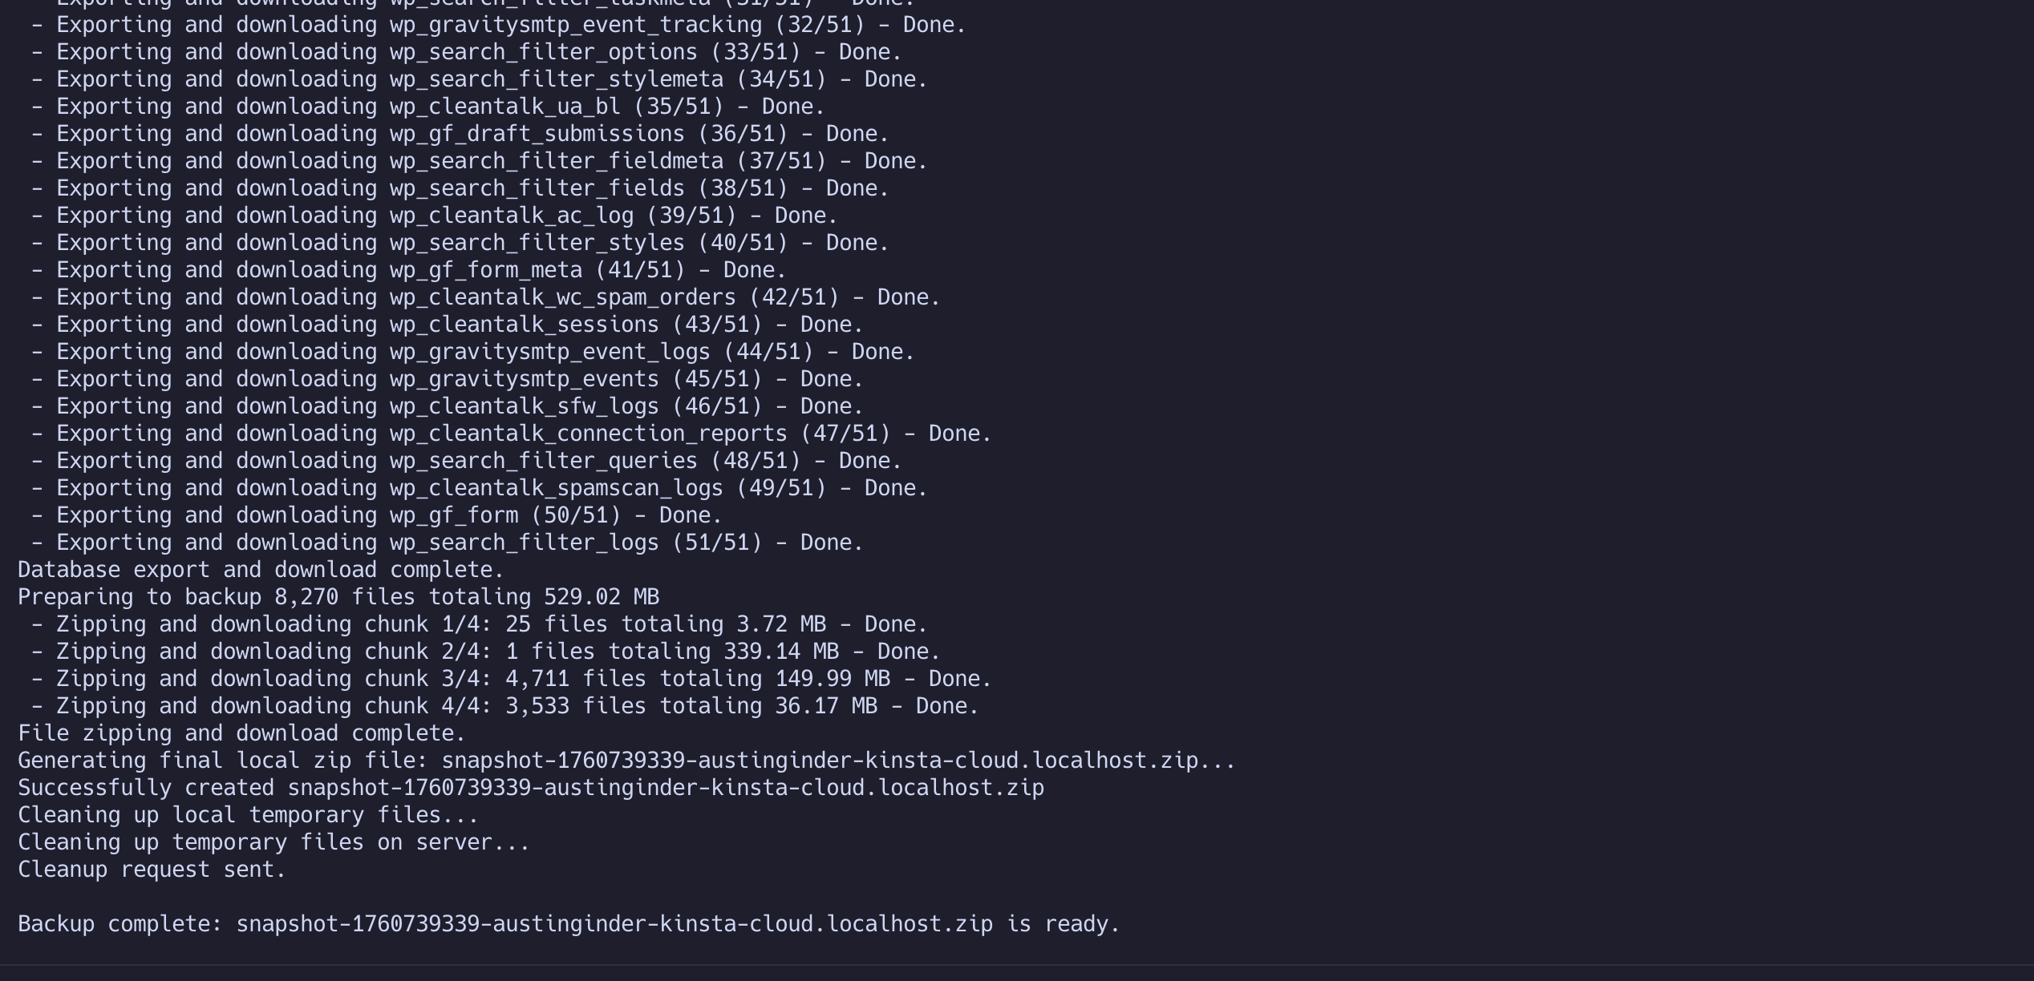The image size is (2034, 981).
Task: Click the "Cleanup request sent." line
Action: coord(152,870)
